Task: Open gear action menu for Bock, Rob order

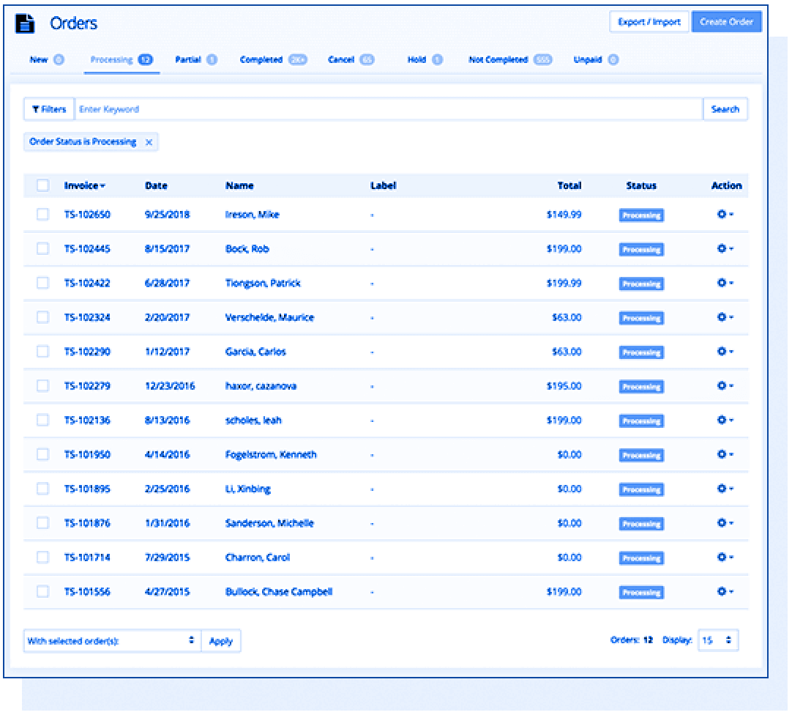Action: tap(724, 249)
